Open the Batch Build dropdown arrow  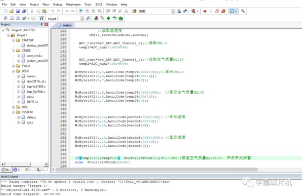click(x=28, y=19)
